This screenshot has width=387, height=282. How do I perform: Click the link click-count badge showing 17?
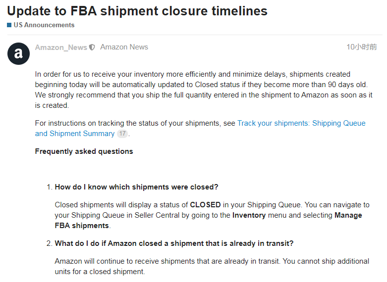click(x=122, y=134)
